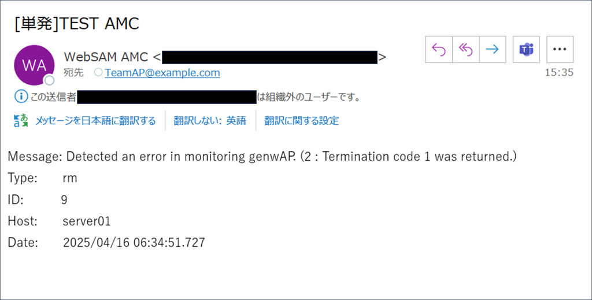Image resolution: width=592 pixels, height=300 pixels.
Task: Open the more actions ellipsis menu
Action: click(x=559, y=49)
